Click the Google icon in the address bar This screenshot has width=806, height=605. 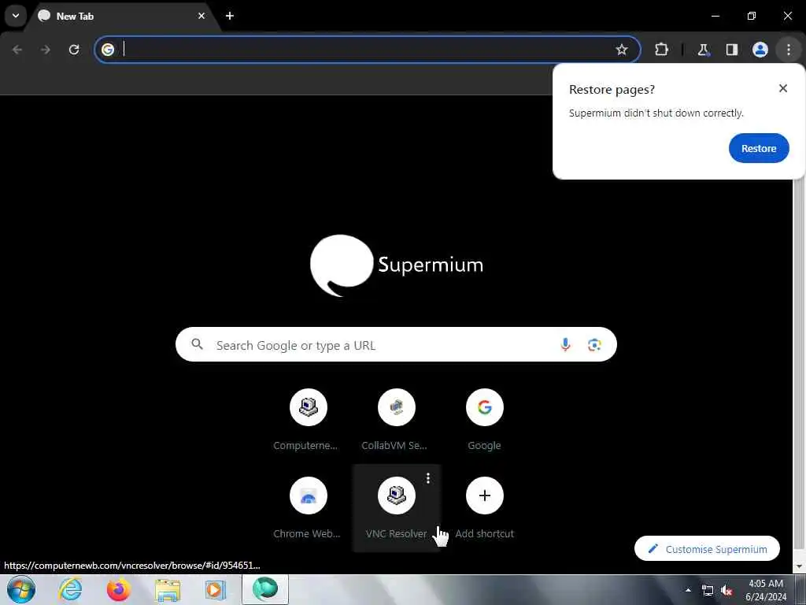(x=107, y=50)
